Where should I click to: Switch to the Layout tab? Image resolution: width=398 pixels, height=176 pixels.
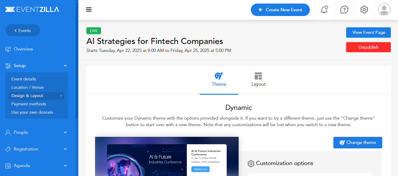coord(258,80)
